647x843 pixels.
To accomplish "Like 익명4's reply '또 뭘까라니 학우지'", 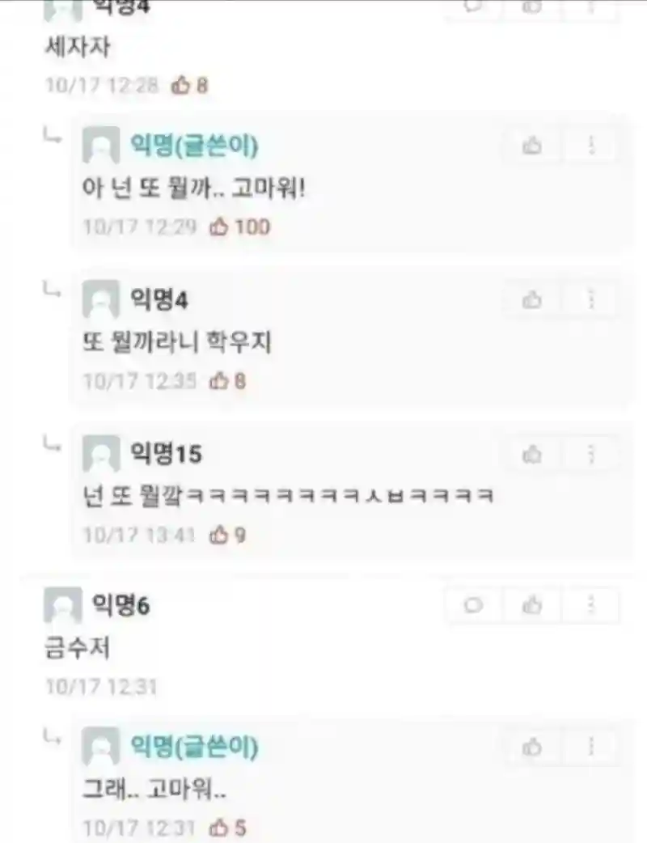I will pyautogui.click(x=532, y=299).
